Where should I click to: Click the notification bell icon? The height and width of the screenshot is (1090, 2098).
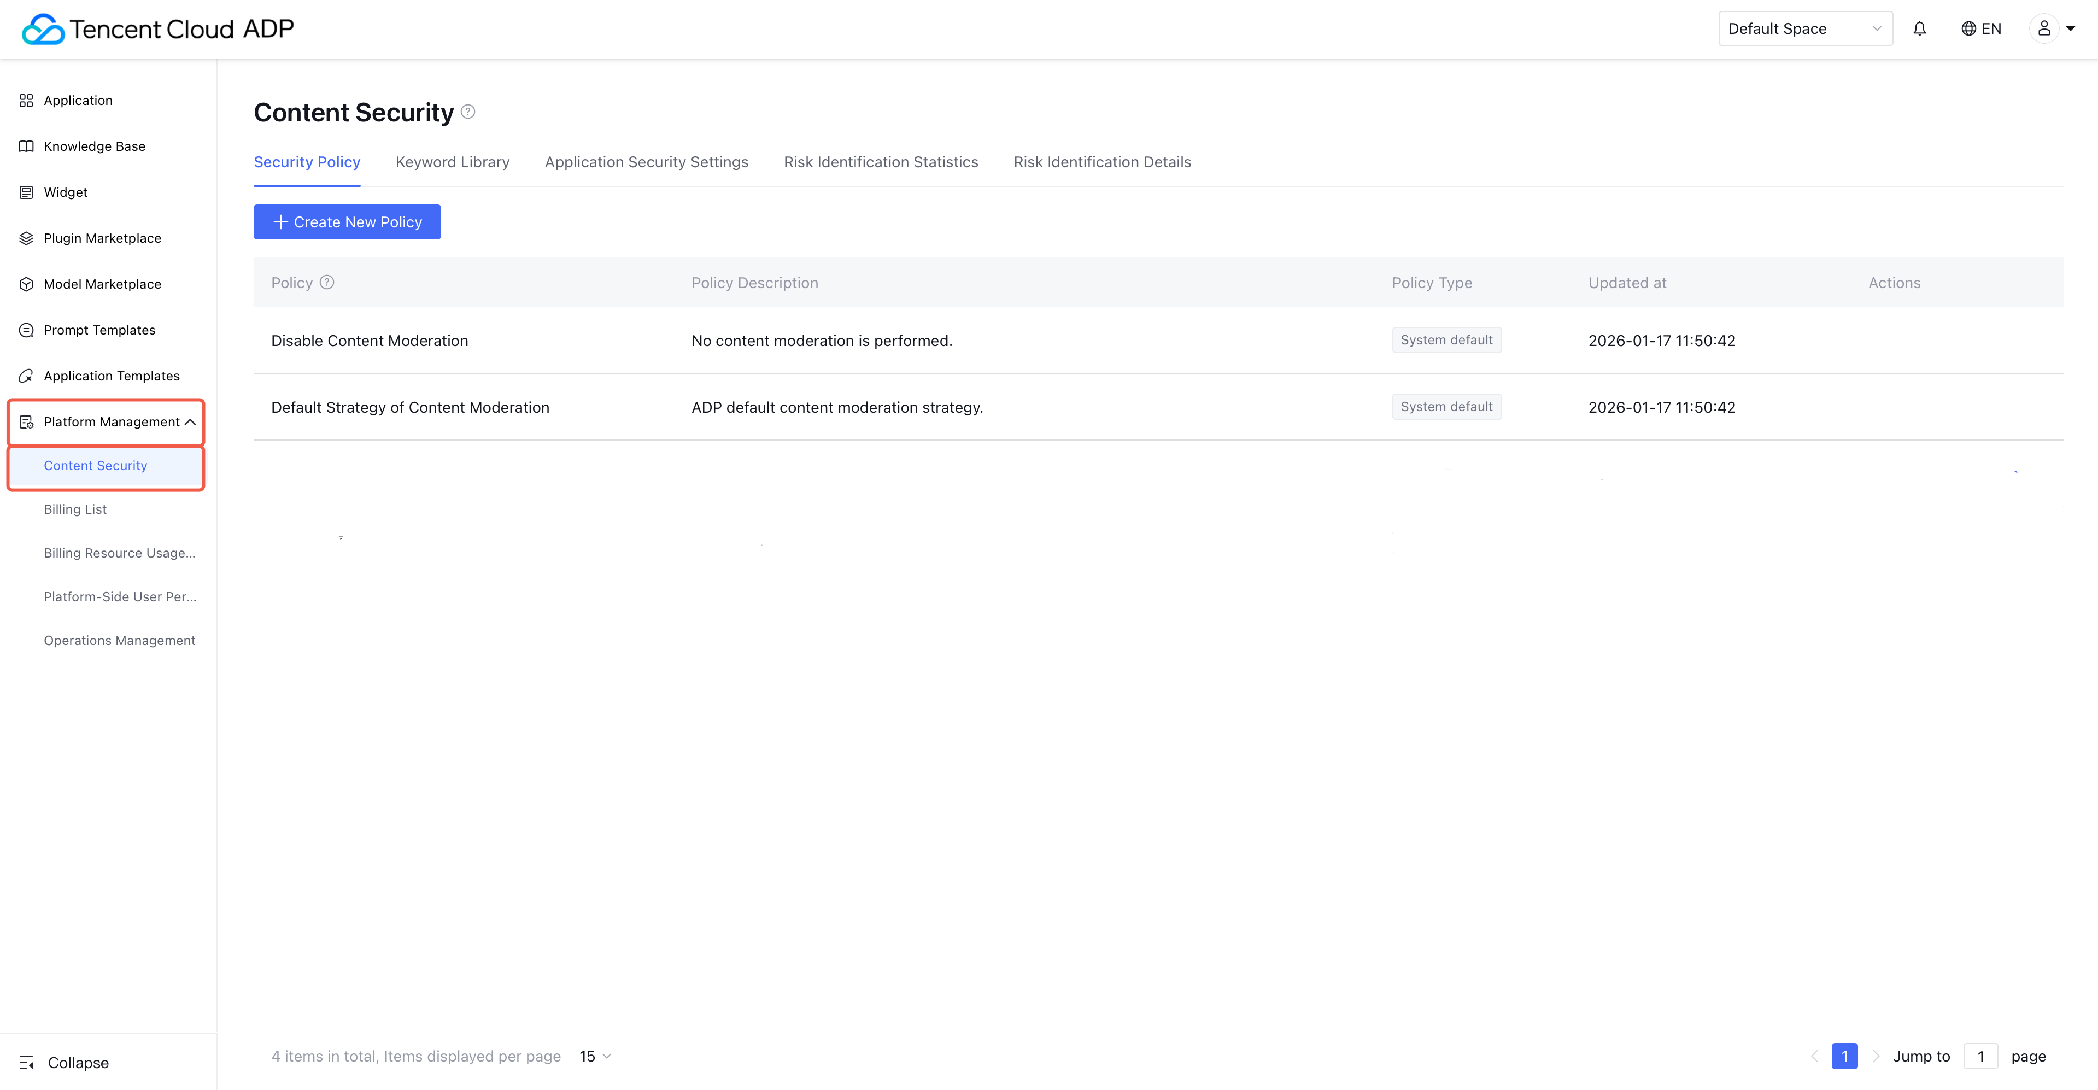[x=1919, y=28]
